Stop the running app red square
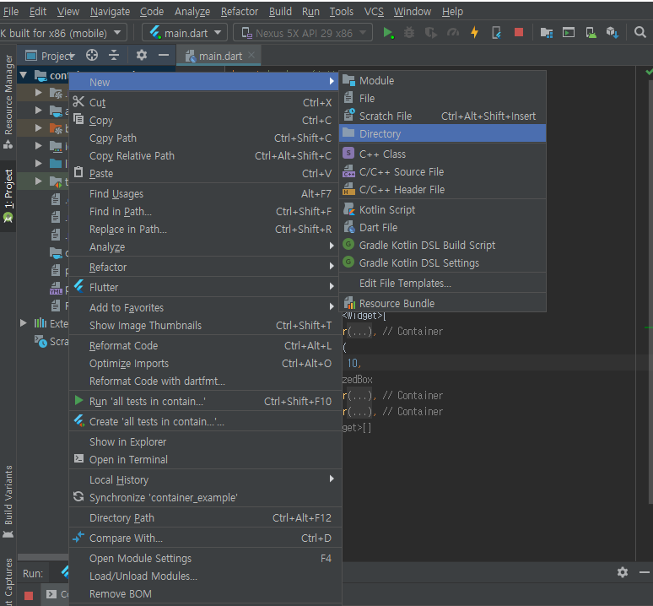 (519, 32)
